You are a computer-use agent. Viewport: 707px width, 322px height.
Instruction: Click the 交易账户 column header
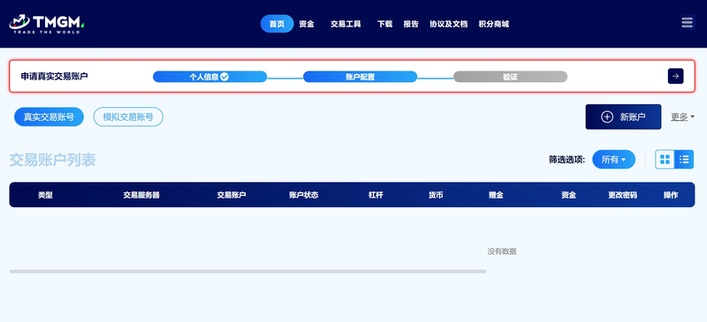(x=232, y=195)
